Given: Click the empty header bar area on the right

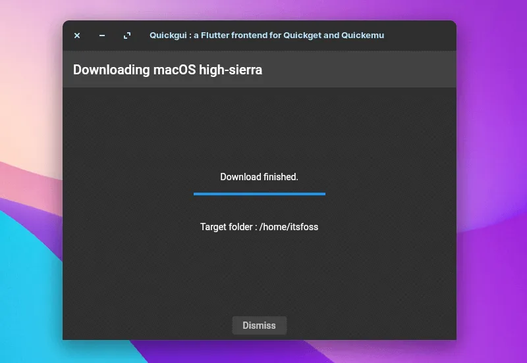Looking at the screenshot, I should pos(382,70).
